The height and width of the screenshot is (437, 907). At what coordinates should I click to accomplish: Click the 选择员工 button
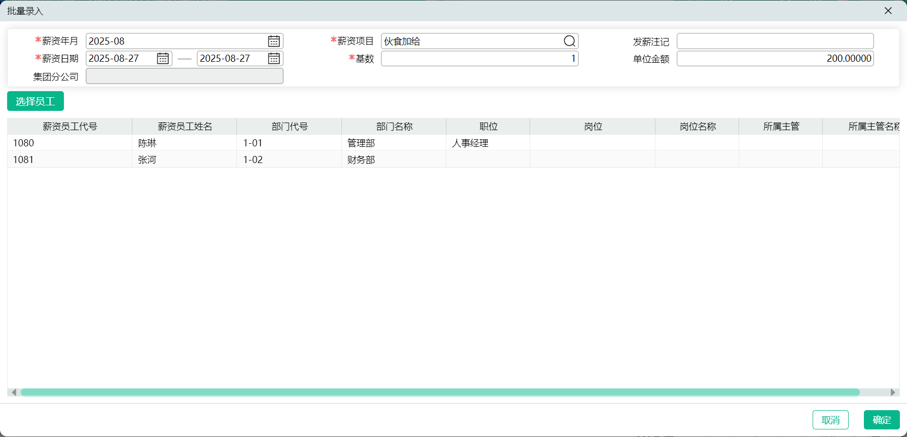tap(36, 101)
